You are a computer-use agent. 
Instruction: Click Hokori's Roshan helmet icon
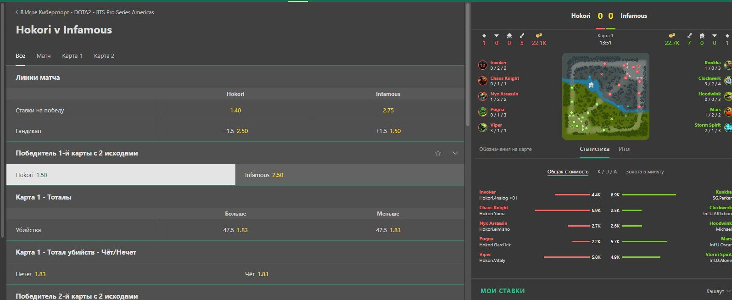coord(509,35)
